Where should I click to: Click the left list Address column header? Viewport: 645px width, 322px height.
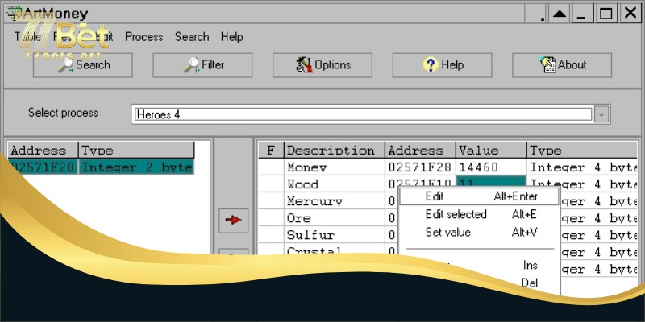pos(44,151)
